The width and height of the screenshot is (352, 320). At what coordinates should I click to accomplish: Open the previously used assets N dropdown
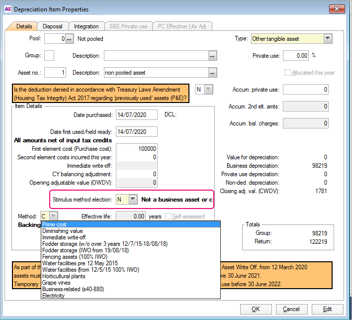point(209,90)
